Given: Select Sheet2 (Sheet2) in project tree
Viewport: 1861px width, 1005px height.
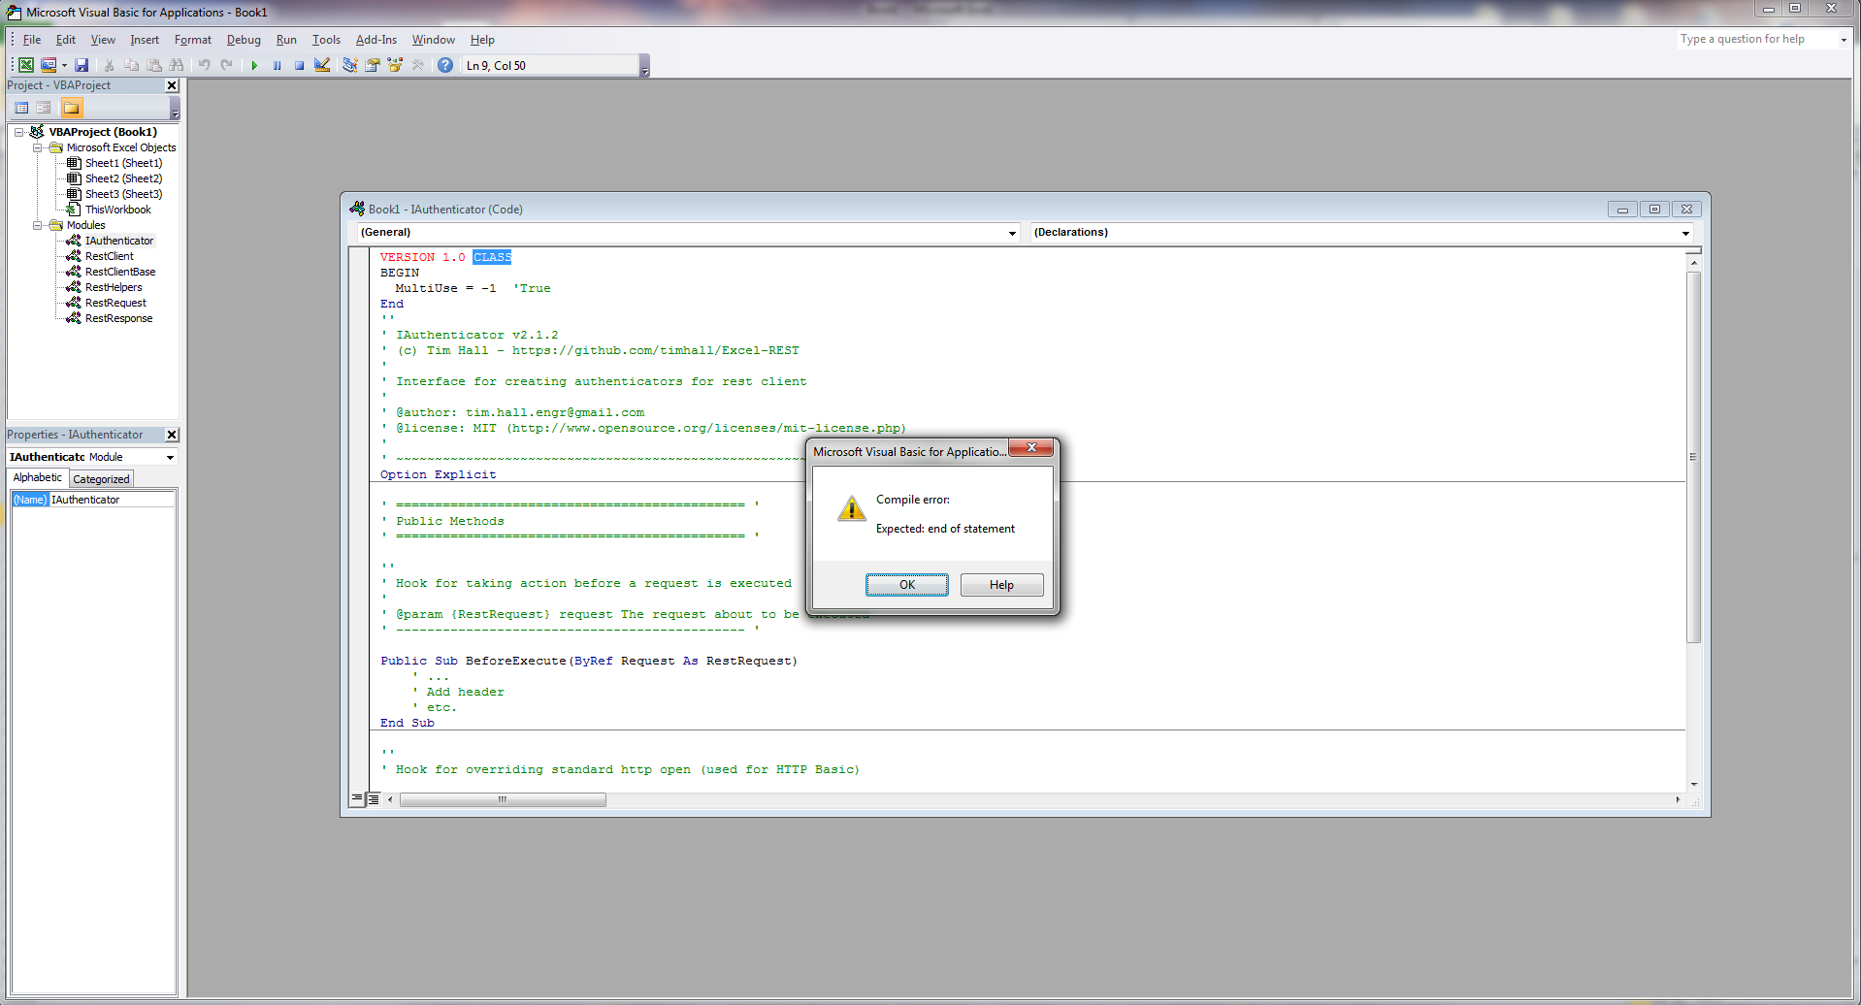Looking at the screenshot, I should pyautogui.click(x=123, y=178).
